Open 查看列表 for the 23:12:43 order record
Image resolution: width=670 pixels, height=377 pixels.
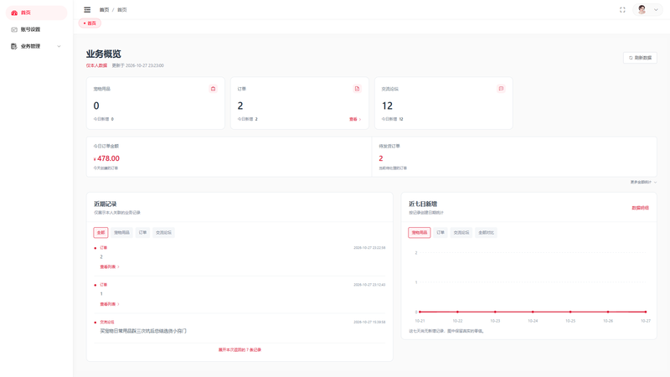coord(110,304)
